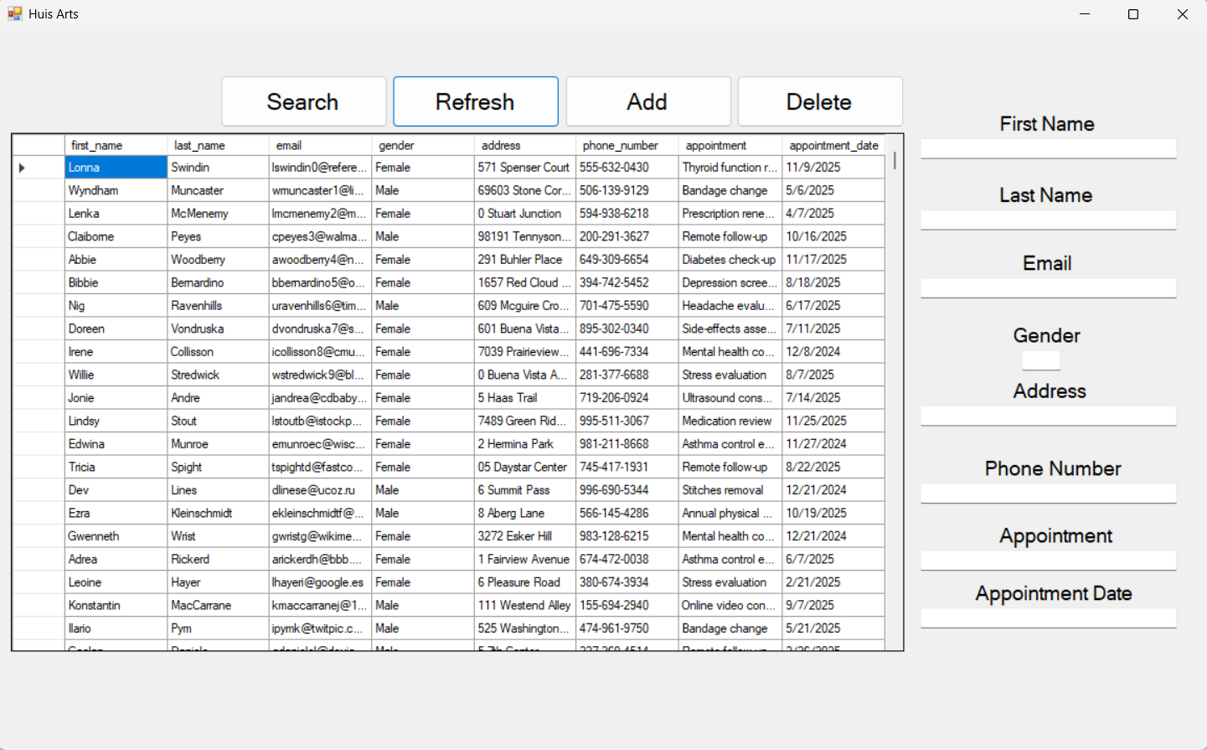Screen dimensions: 1207x750
Task: Click the Search button
Action: [x=303, y=101]
